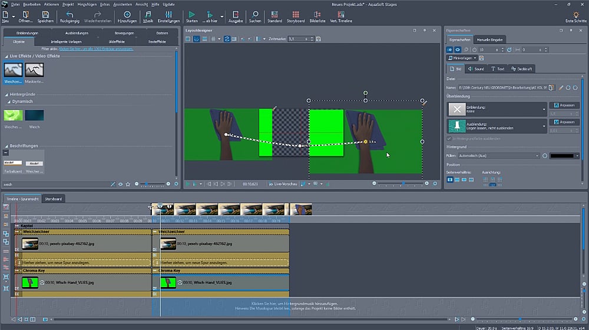The image size is (589, 330).
Task: Open the Ausgabe export tool
Action: 235,16
